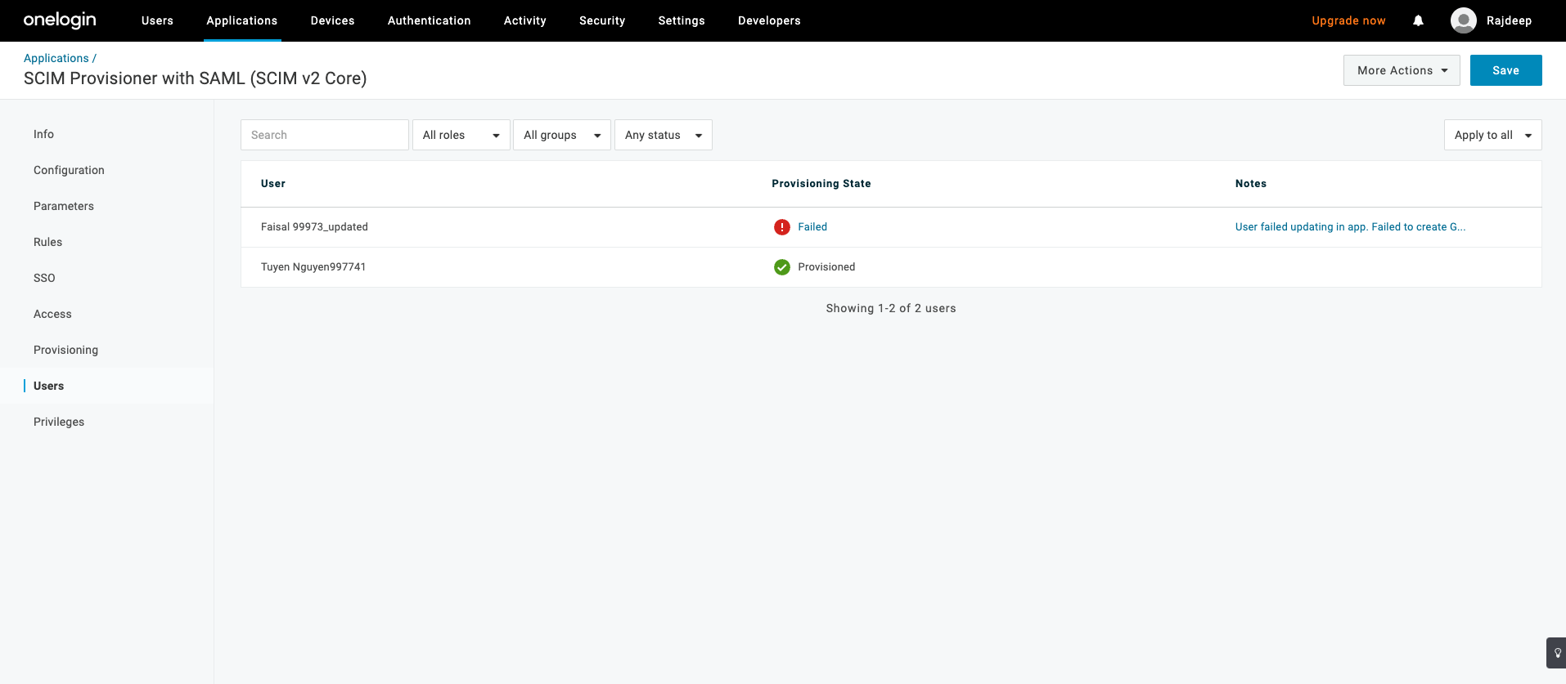Click the red Failed status icon

781,227
